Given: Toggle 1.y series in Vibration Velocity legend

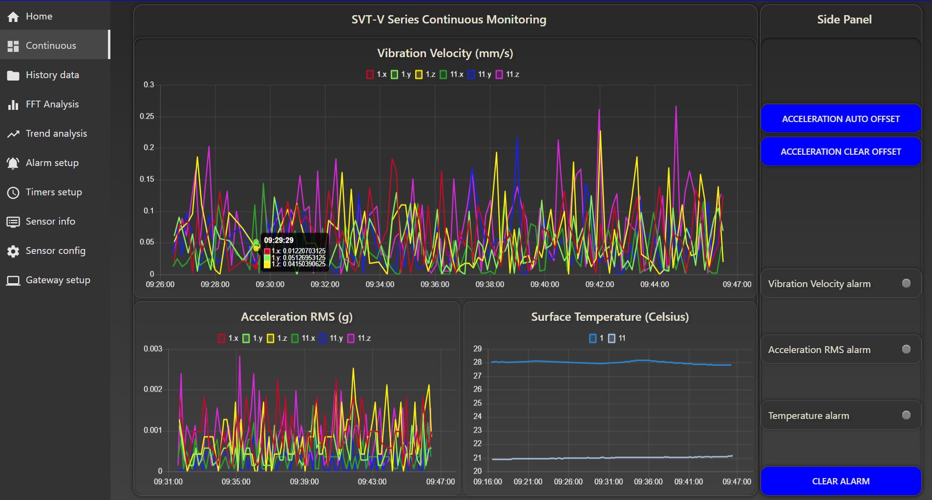Looking at the screenshot, I should coord(401,74).
